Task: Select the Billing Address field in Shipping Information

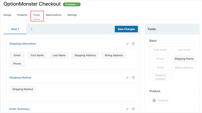Action: click(x=114, y=55)
